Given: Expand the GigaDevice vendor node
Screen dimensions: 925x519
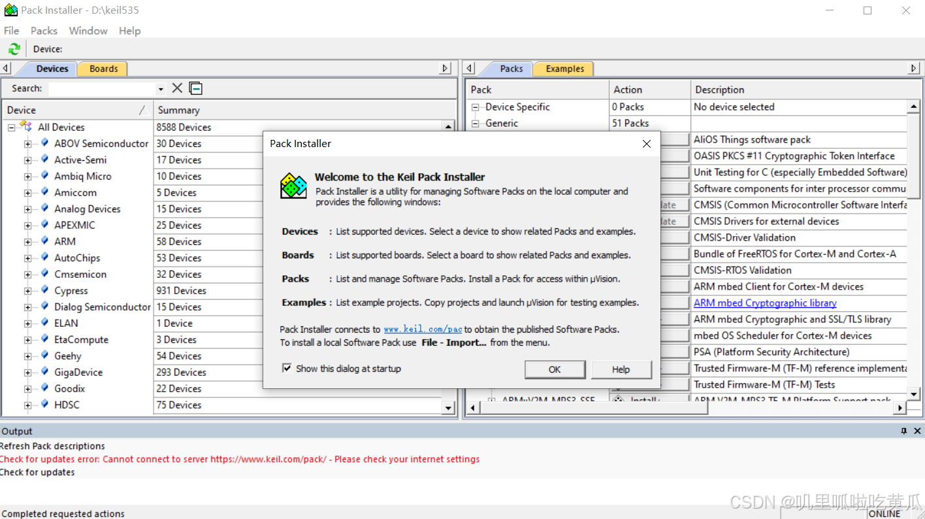Looking at the screenshot, I should 27,373.
